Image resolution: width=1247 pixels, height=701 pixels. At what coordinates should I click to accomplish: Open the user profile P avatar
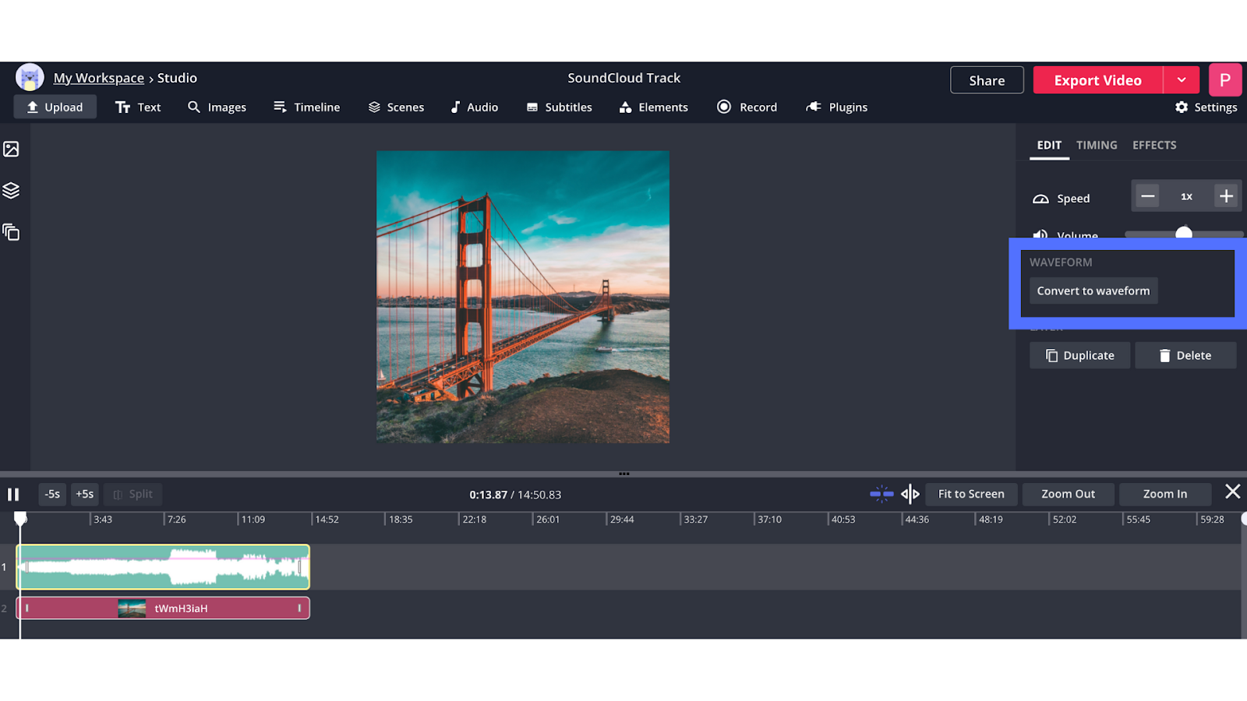click(1224, 80)
